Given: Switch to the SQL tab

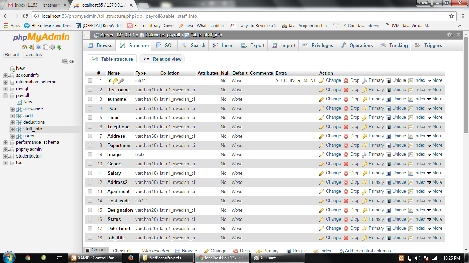Looking at the screenshot, I should tap(165, 45).
